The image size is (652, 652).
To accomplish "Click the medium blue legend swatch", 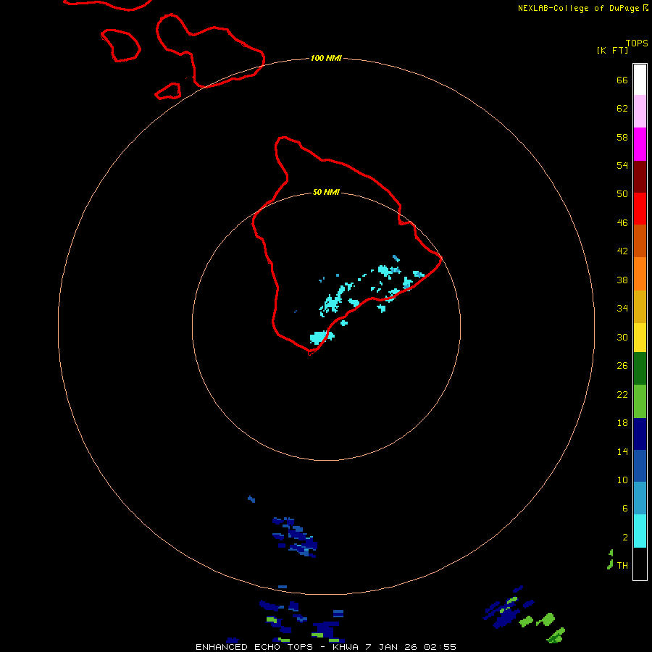I will (x=640, y=466).
